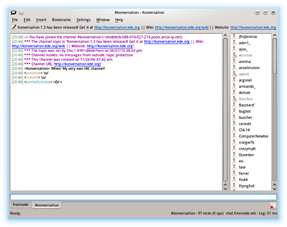Click the pinotree nickname in the chat log

point(33,73)
